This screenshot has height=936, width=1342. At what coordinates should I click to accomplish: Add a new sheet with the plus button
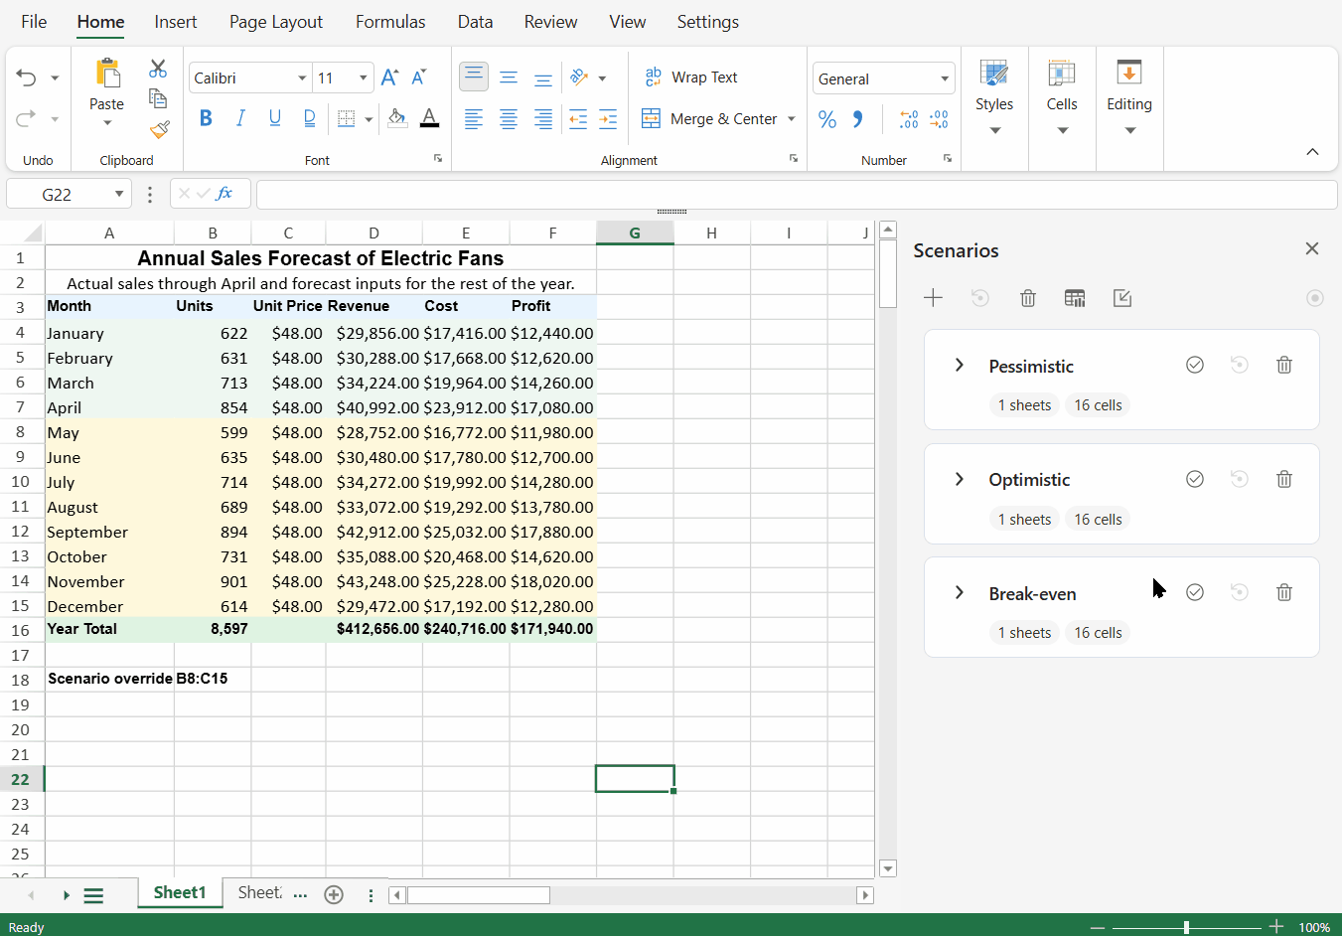pyautogui.click(x=334, y=894)
